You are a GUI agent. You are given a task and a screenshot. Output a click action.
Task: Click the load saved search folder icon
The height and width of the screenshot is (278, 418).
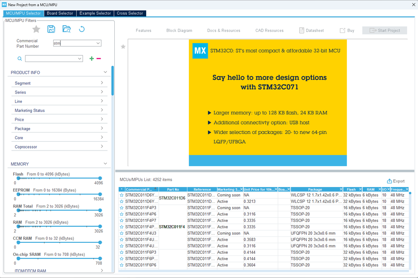coord(67,29)
